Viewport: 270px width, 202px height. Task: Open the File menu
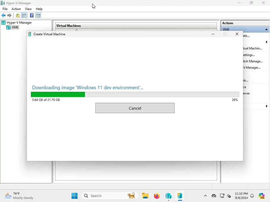click(5, 9)
